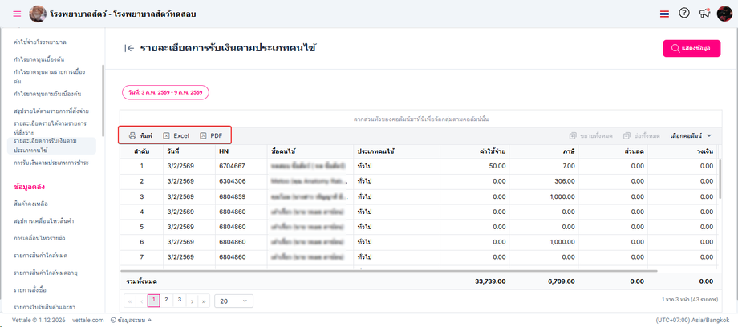Sort by the HN column header
Screen dimensions: 738x327
(241, 151)
